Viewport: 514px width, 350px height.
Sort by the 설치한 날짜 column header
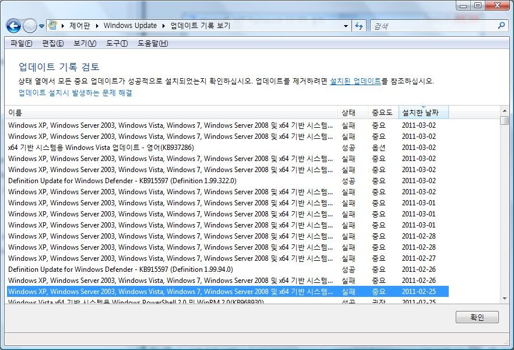(x=424, y=113)
